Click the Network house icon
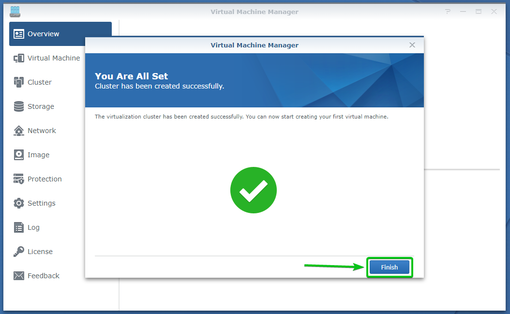 pos(19,131)
